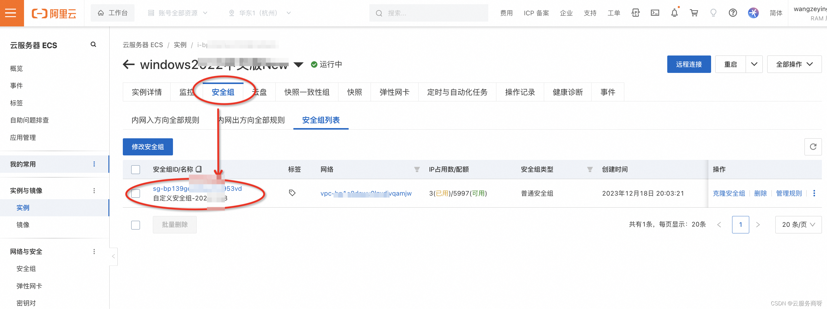
Task: Expand the 全部操作 dropdown
Action: click(794, 64)
